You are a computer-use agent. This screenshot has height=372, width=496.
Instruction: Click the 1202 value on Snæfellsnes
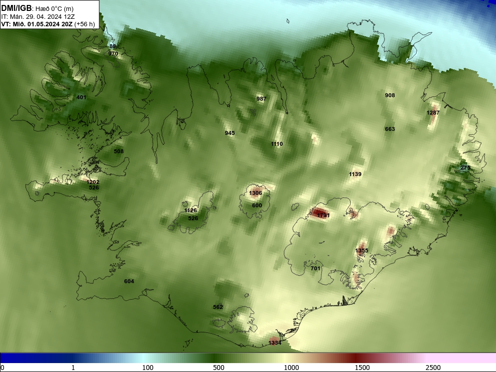click(93, 182)
